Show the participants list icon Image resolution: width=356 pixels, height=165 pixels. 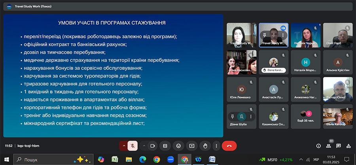pos(329,146)
